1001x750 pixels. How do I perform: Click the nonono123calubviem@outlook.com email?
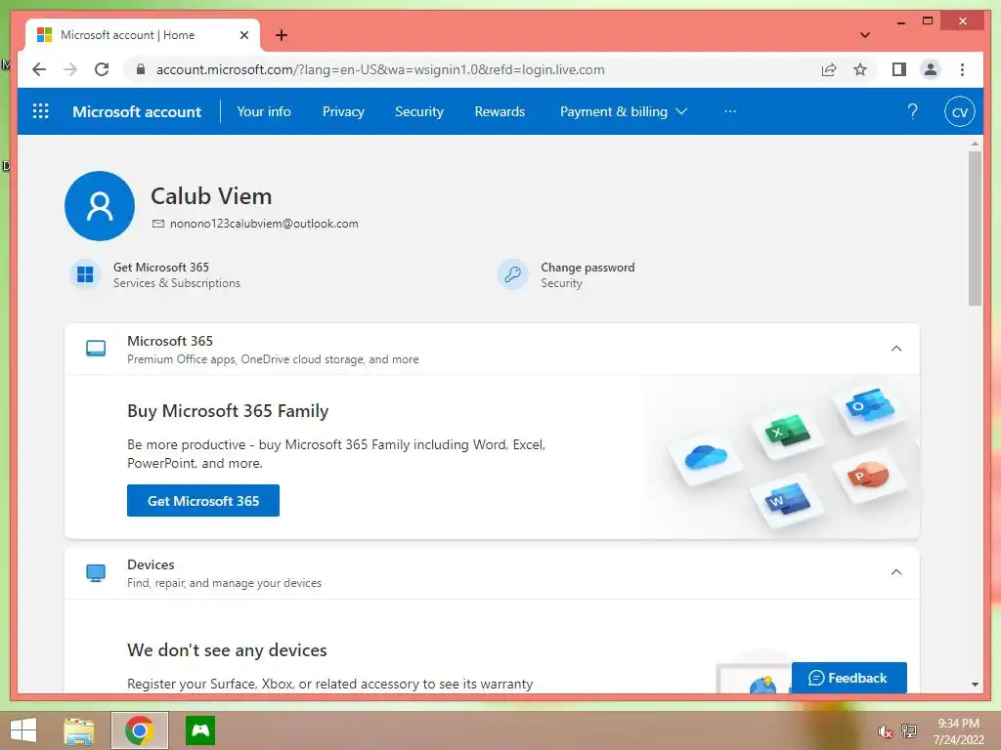pos(264,224)
